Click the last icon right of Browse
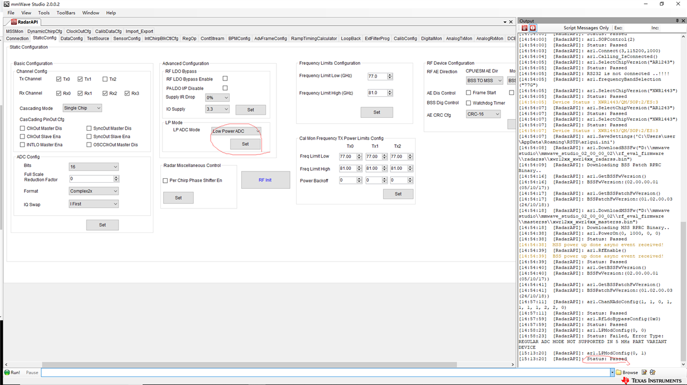687x385 pixels. (652, 372)
